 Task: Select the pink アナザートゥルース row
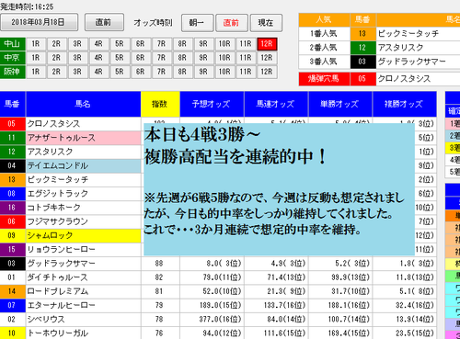pyautogui.click(x=83, y=138)
